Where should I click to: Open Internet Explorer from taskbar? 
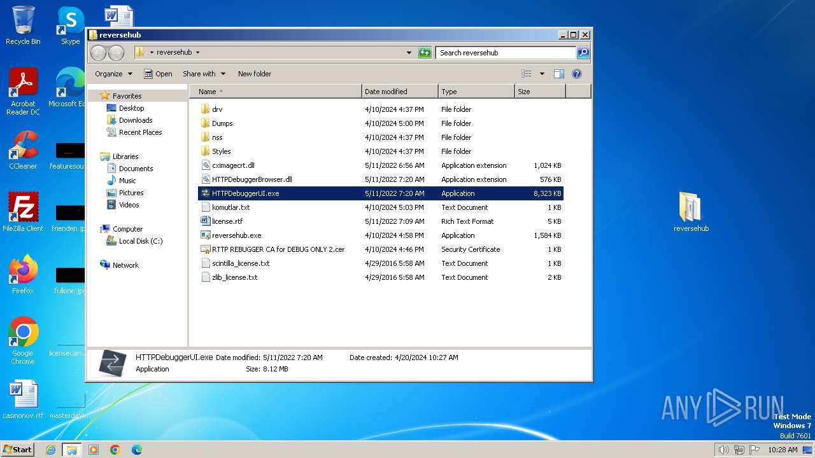pyautogui.click(x=50, y=450)
